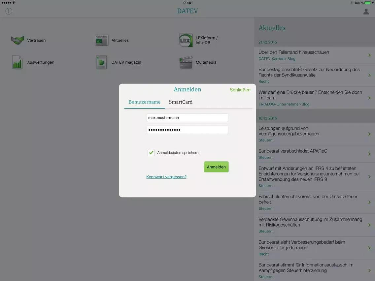Open chevron for Fahrschulunterricht article
Screen dimensions: 375x281
[369, 203]
